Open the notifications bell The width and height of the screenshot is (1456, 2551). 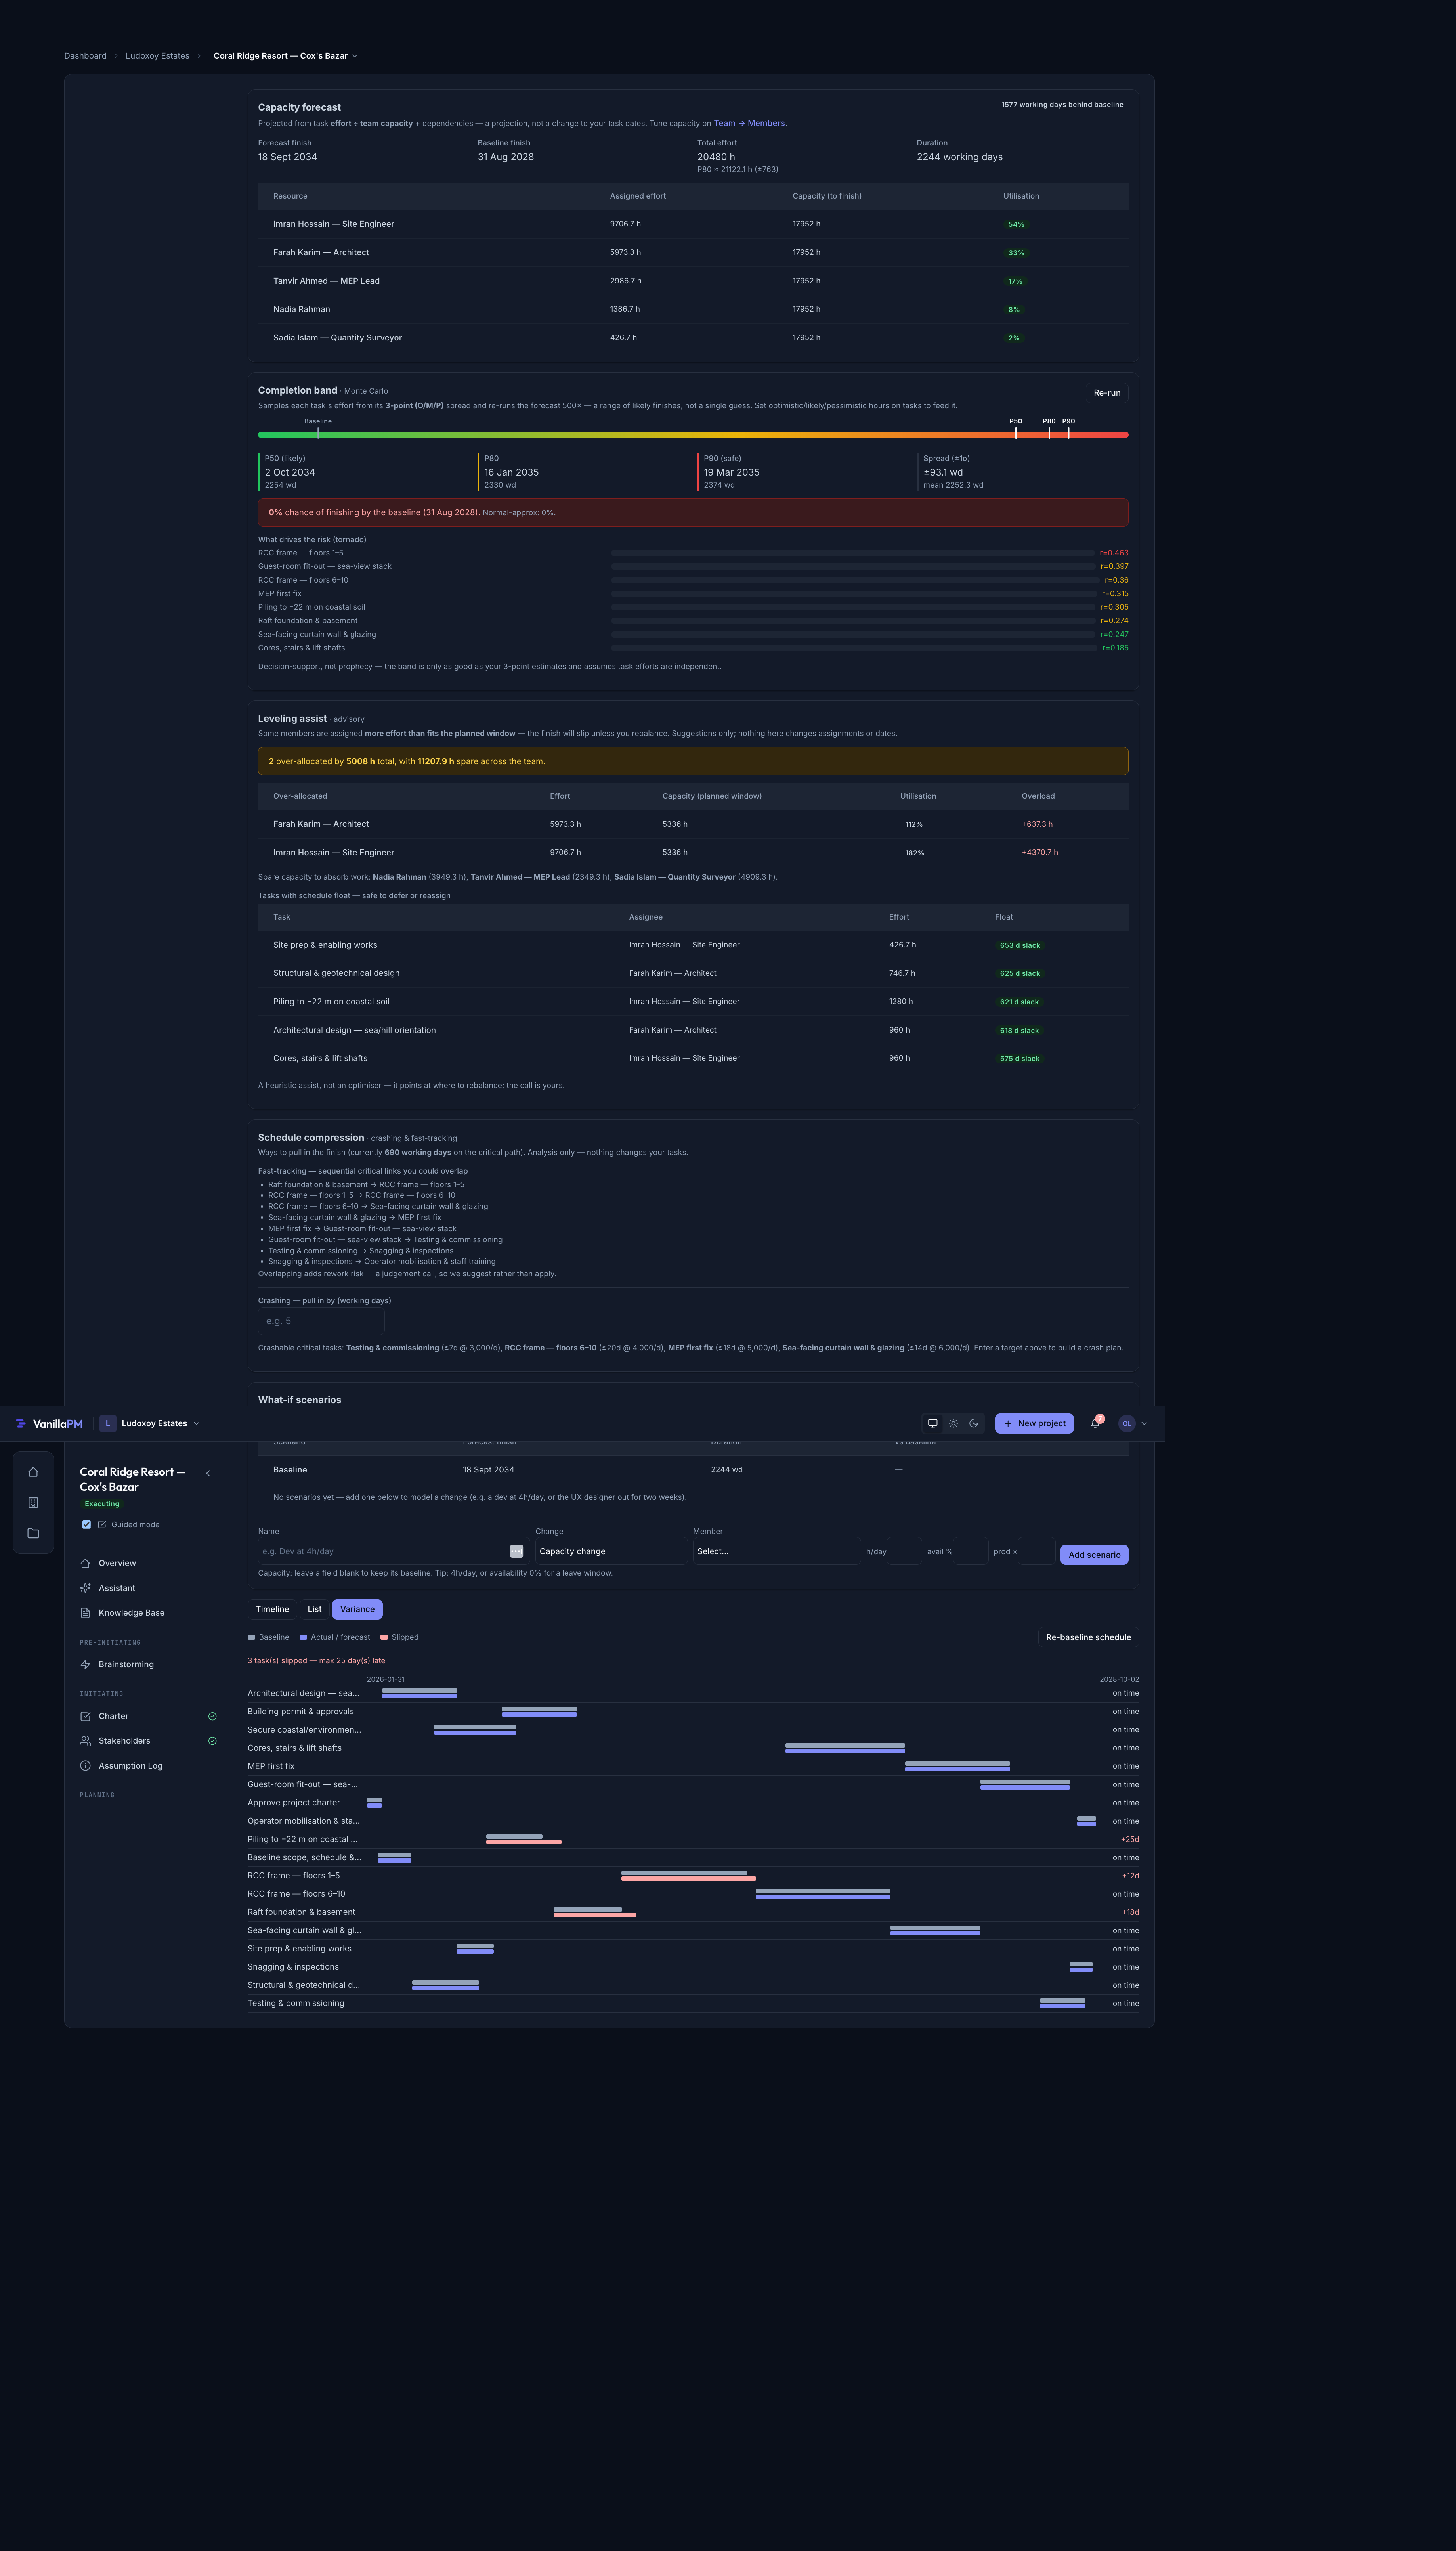point(1095,1423)
